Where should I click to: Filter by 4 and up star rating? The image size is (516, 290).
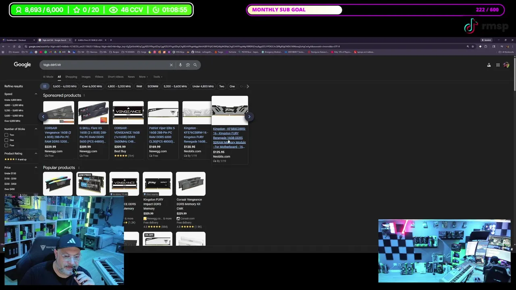coord(15,159)
